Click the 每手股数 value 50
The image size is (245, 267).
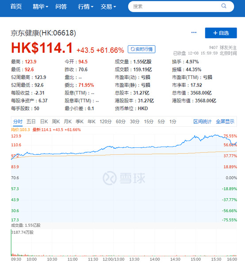(x=37, y=109)
